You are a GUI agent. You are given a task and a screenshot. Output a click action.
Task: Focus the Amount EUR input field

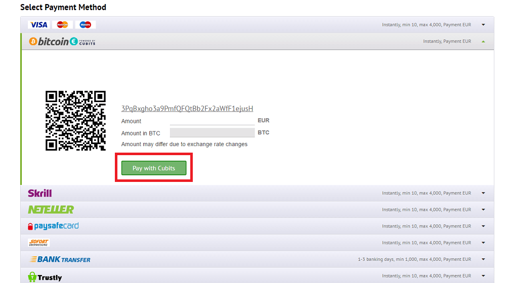213,121
